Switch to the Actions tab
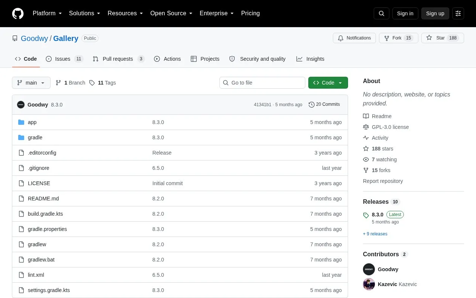This screenshot has width=476, height=298. (x=167, y=59)
